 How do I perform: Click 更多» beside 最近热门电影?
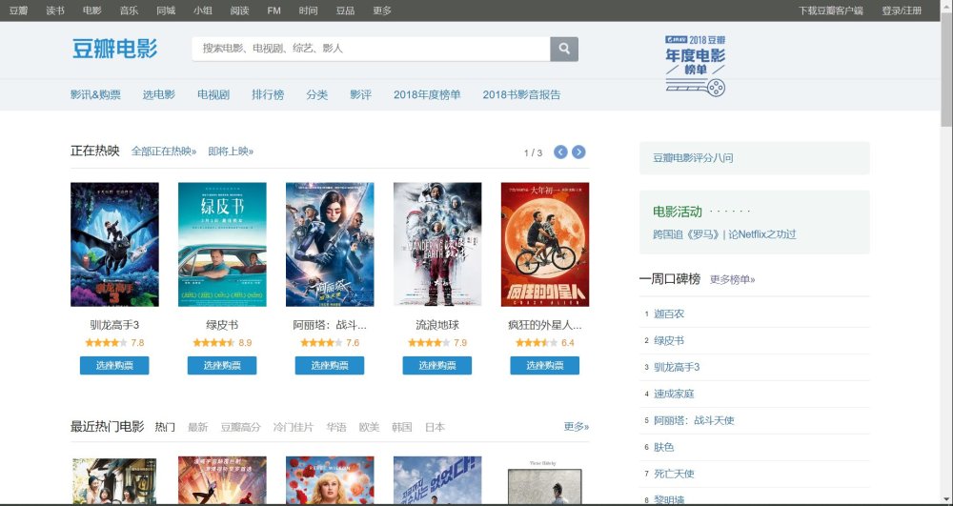point(577,426)
